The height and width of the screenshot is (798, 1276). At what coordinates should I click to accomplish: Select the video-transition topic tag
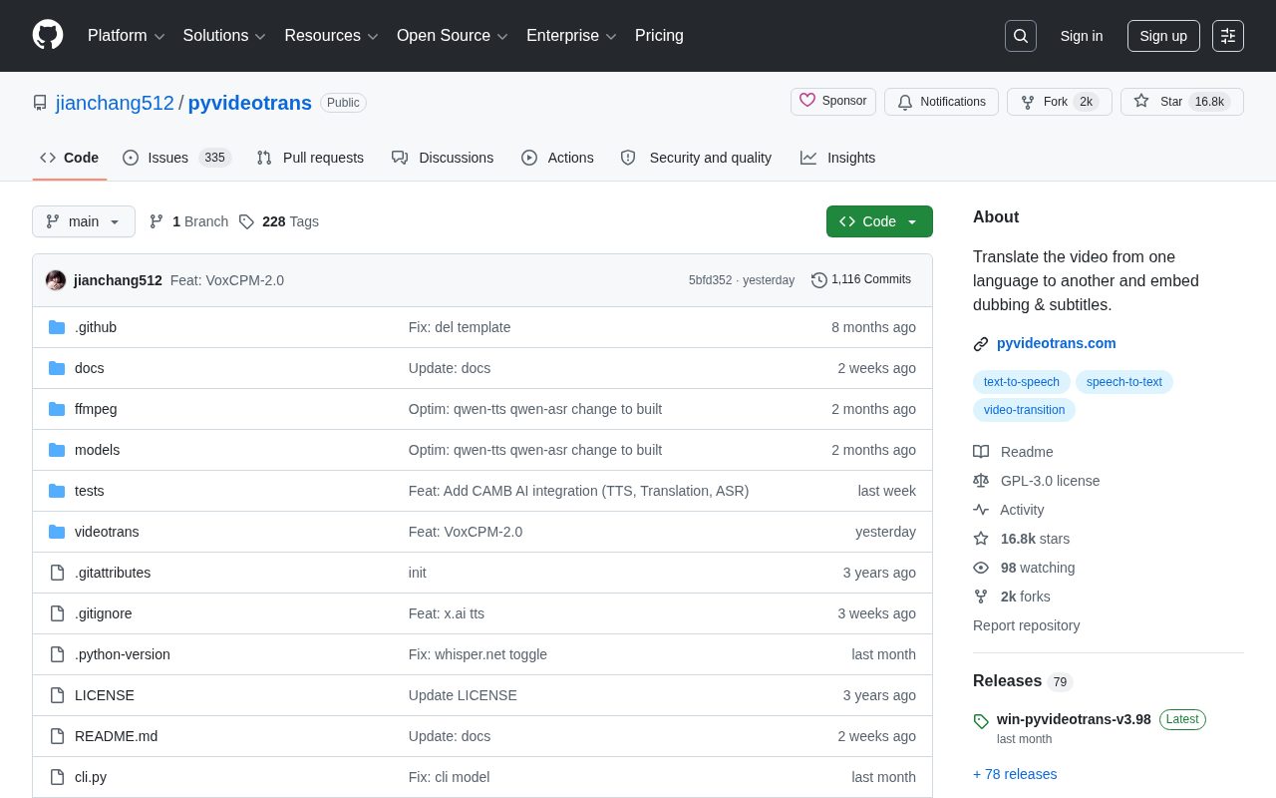pyautogui.click(x=1024, y=410)
